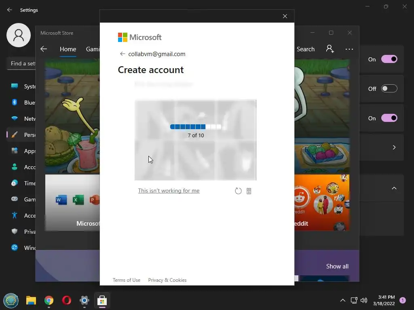Screen dimensions: 414x310
Task: Click the Settings user profile avatar
Action: coord(19,35)
